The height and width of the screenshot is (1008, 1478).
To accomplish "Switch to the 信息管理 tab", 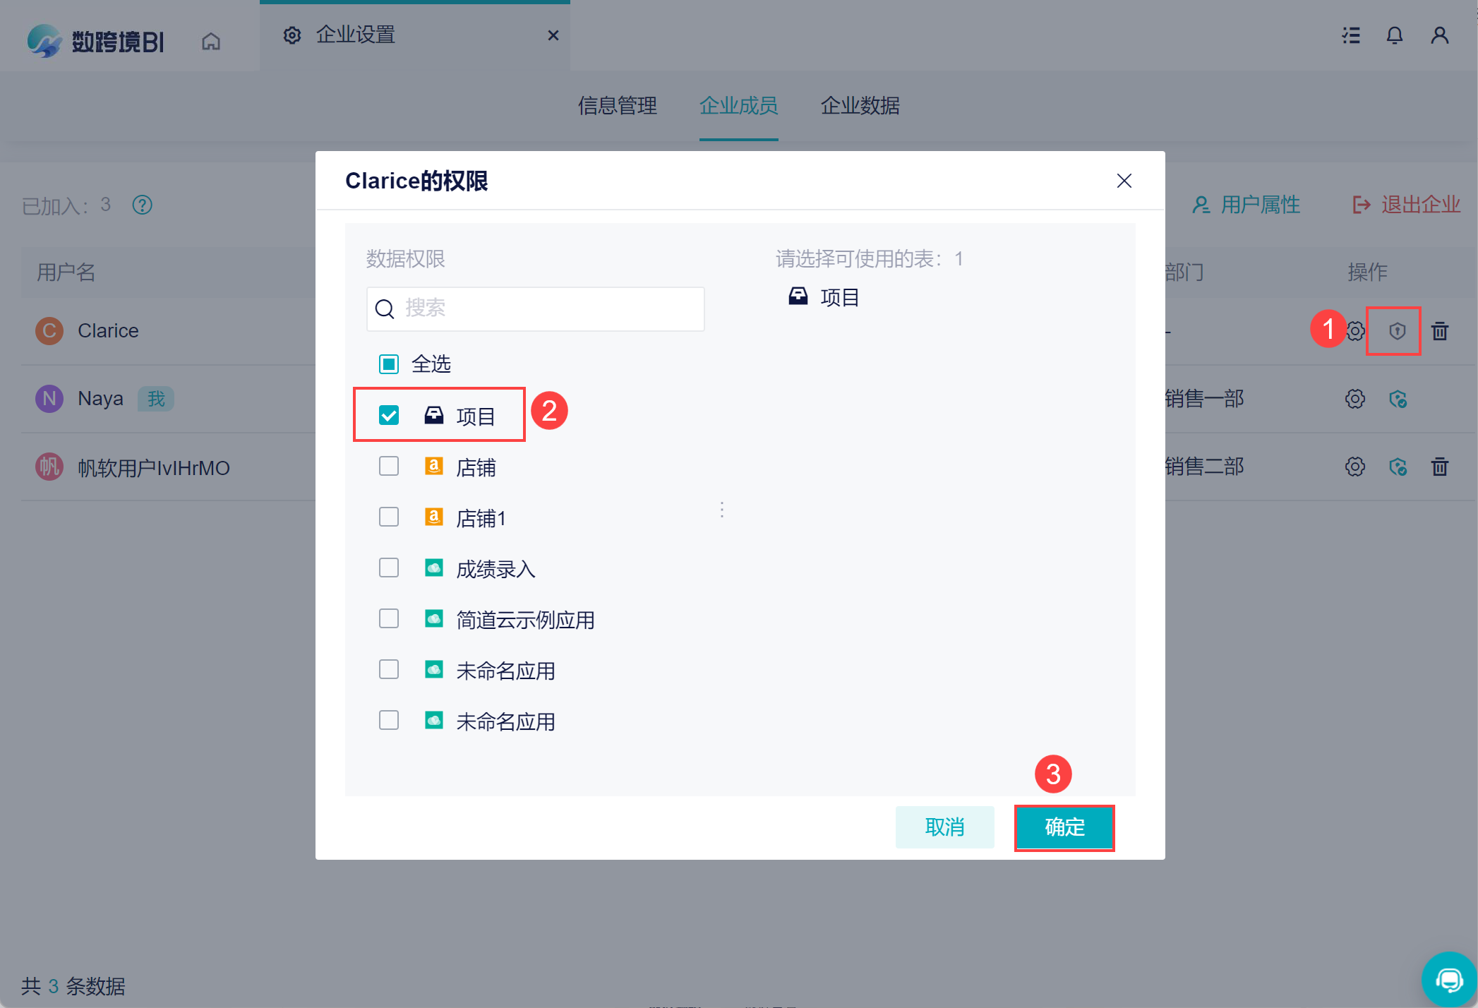I will pos(618,106).
